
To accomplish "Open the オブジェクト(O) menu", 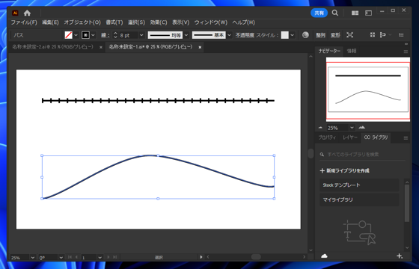I will pyautogui.click(x=82, y=22).
